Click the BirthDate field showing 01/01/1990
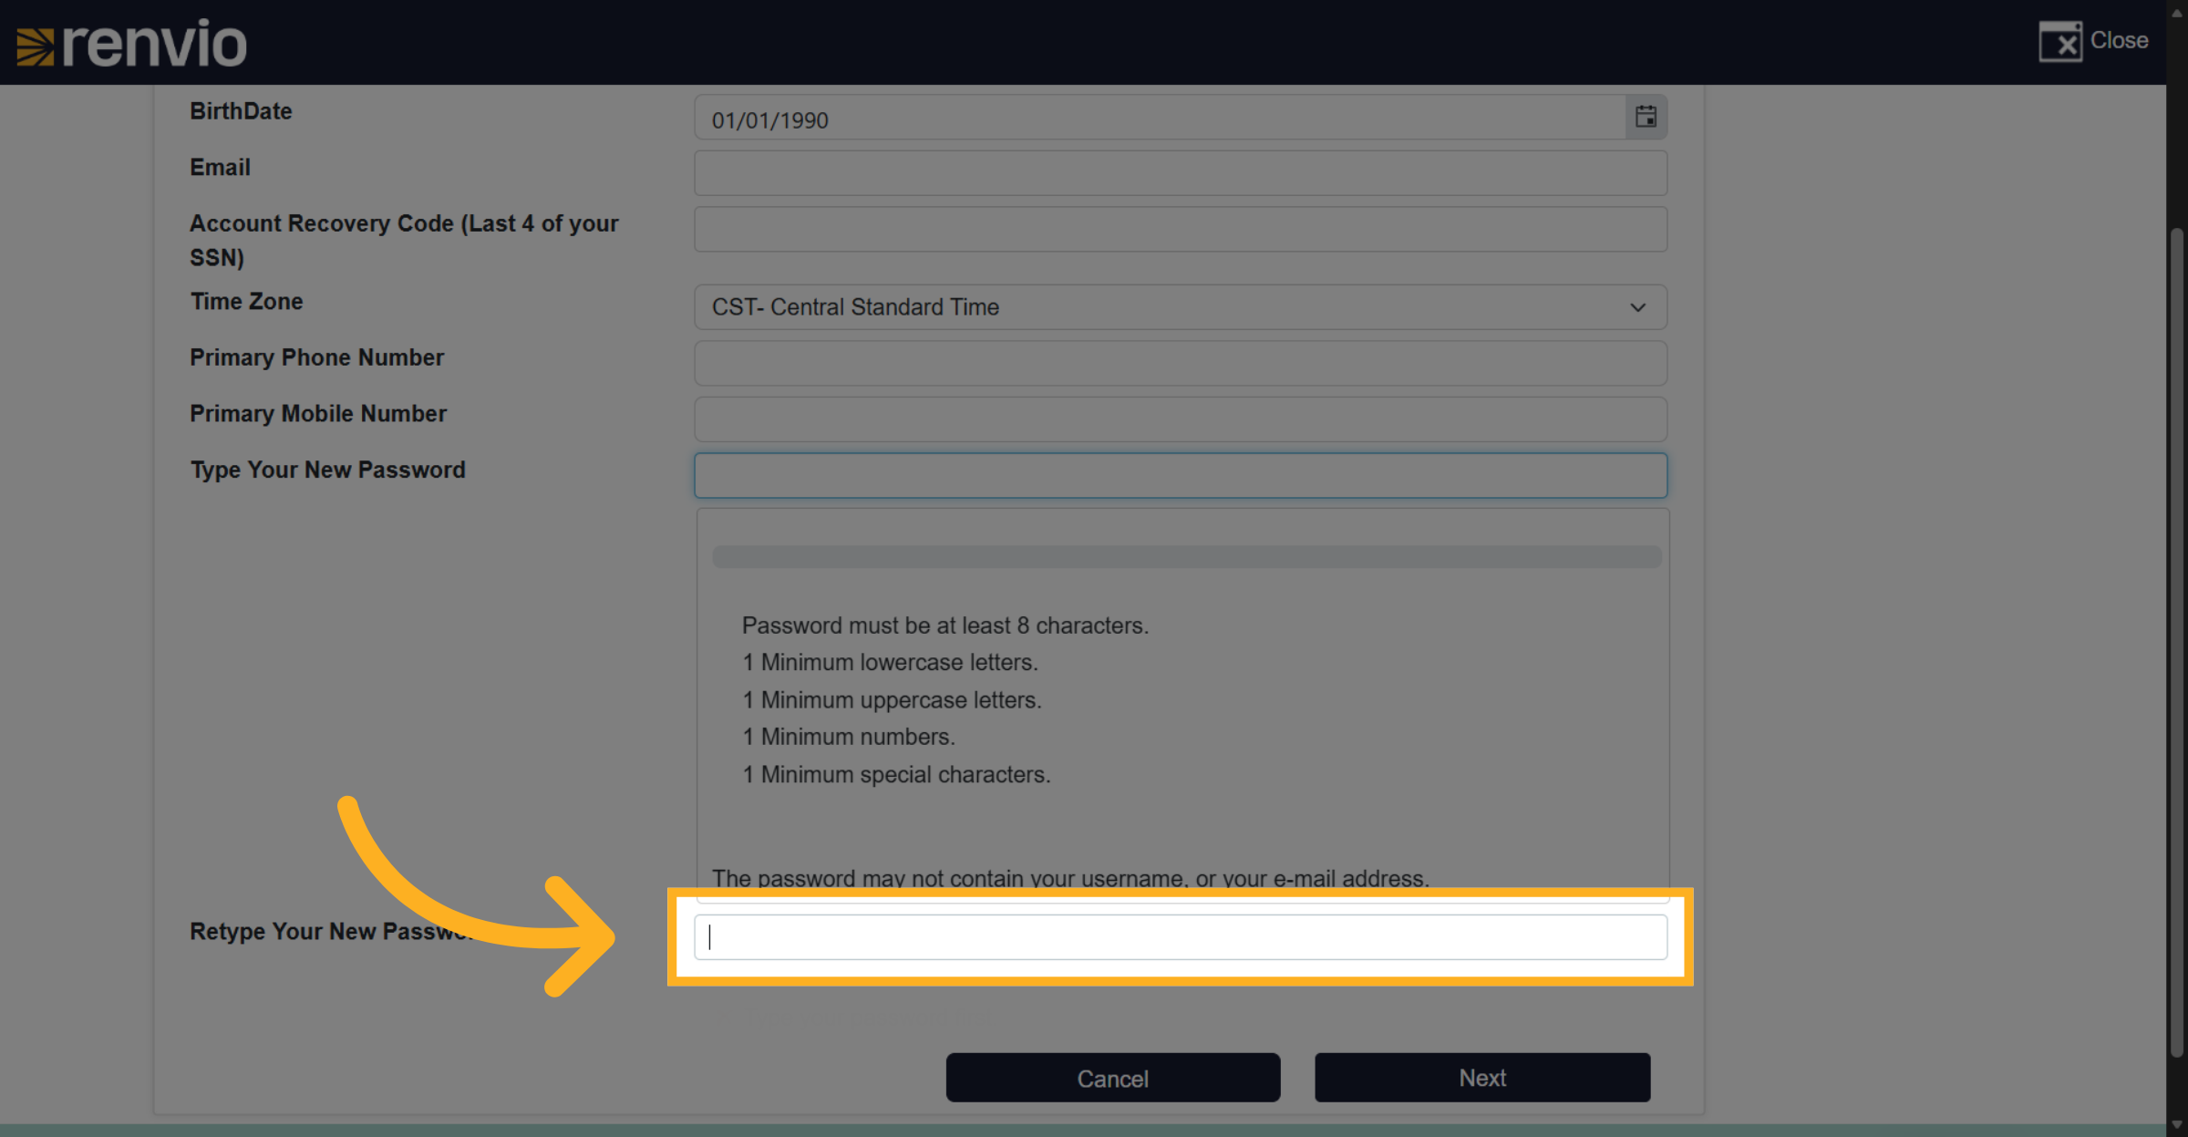The height and width of the screenshot is (1137, 2188). pyautogui.click(x=1160, y=119)
